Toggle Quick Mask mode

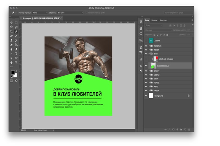click(11, 81)
